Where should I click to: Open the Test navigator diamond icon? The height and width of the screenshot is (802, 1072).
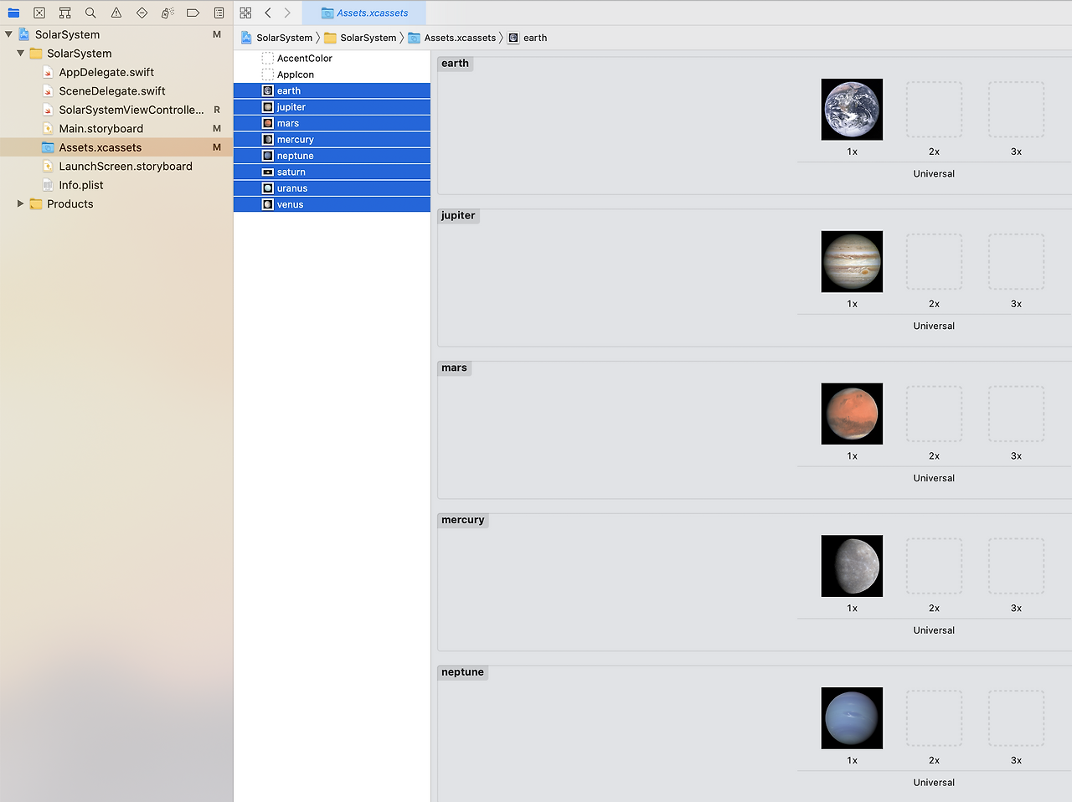coord(142,13)
